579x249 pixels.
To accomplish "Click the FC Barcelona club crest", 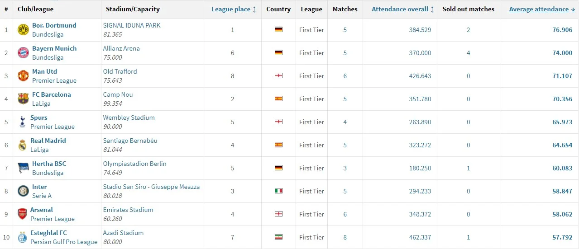I will click(23, 99).
